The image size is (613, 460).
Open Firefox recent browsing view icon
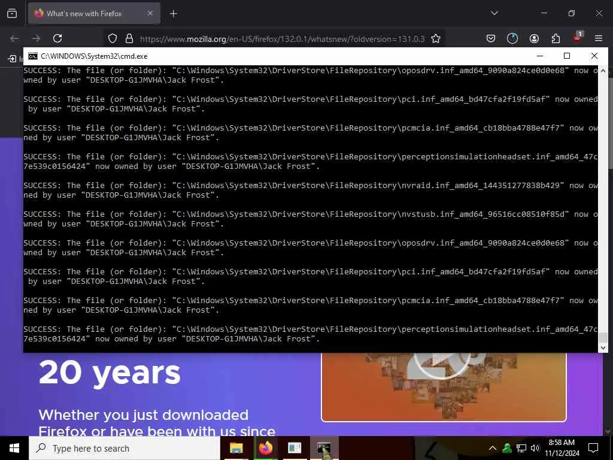[x=12, y=13]
